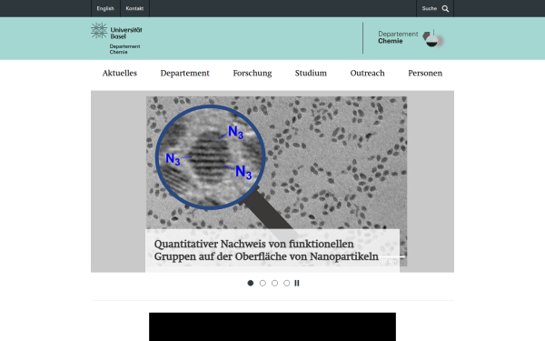The height and width of the screenshot is (341, 545).
Task: Go to the second slide dot
Action: pyautogui.click(x=263, y=283)
